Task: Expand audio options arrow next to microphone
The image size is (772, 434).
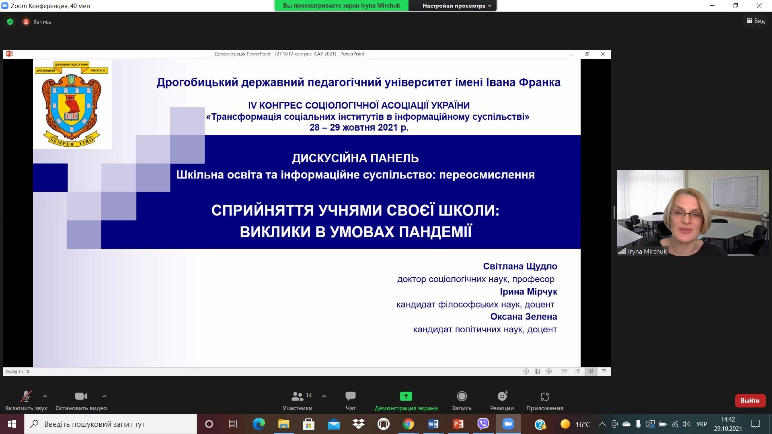Action: (x=45, y=396)
